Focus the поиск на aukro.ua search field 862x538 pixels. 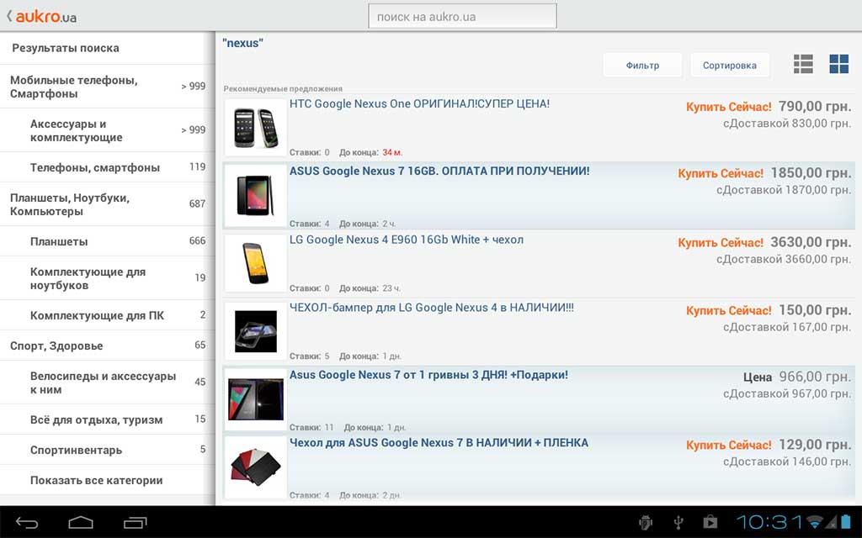[x=462, y=17]
